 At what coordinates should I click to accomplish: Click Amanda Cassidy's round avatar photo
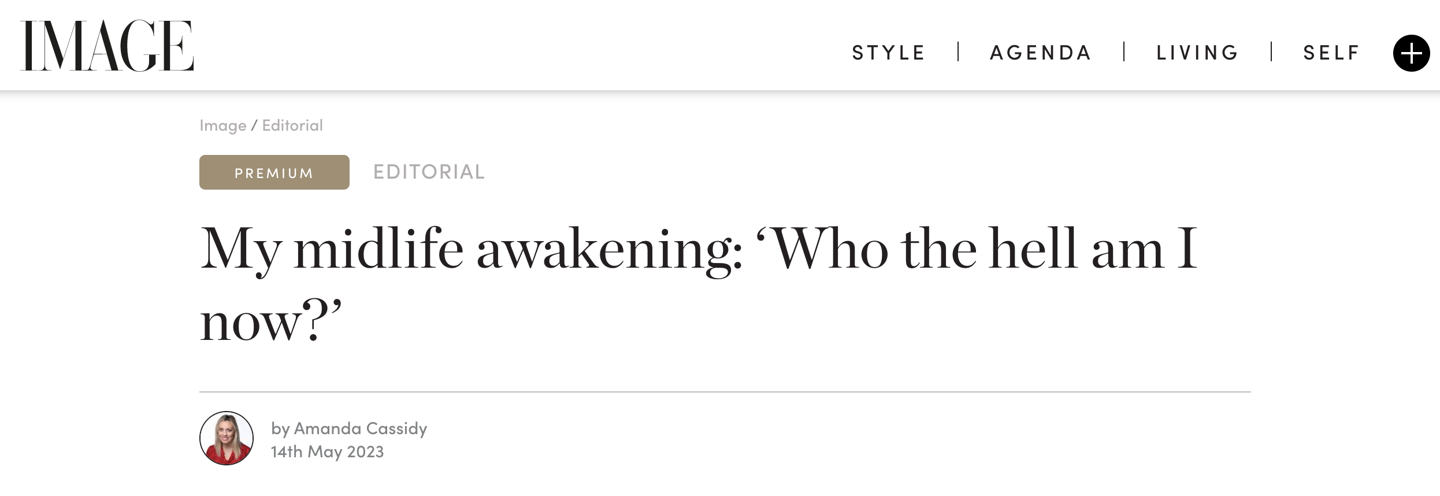click(227, 438)
